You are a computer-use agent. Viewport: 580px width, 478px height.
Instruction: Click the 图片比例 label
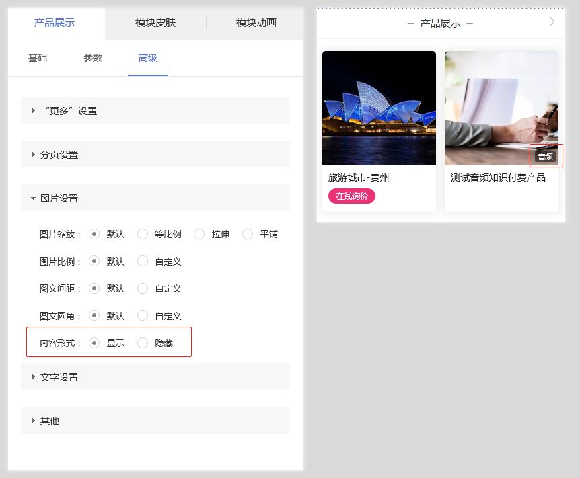[61, 262]
